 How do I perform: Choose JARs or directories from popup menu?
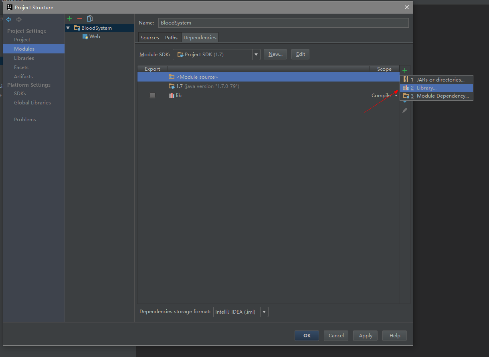(x=436, y=80)
